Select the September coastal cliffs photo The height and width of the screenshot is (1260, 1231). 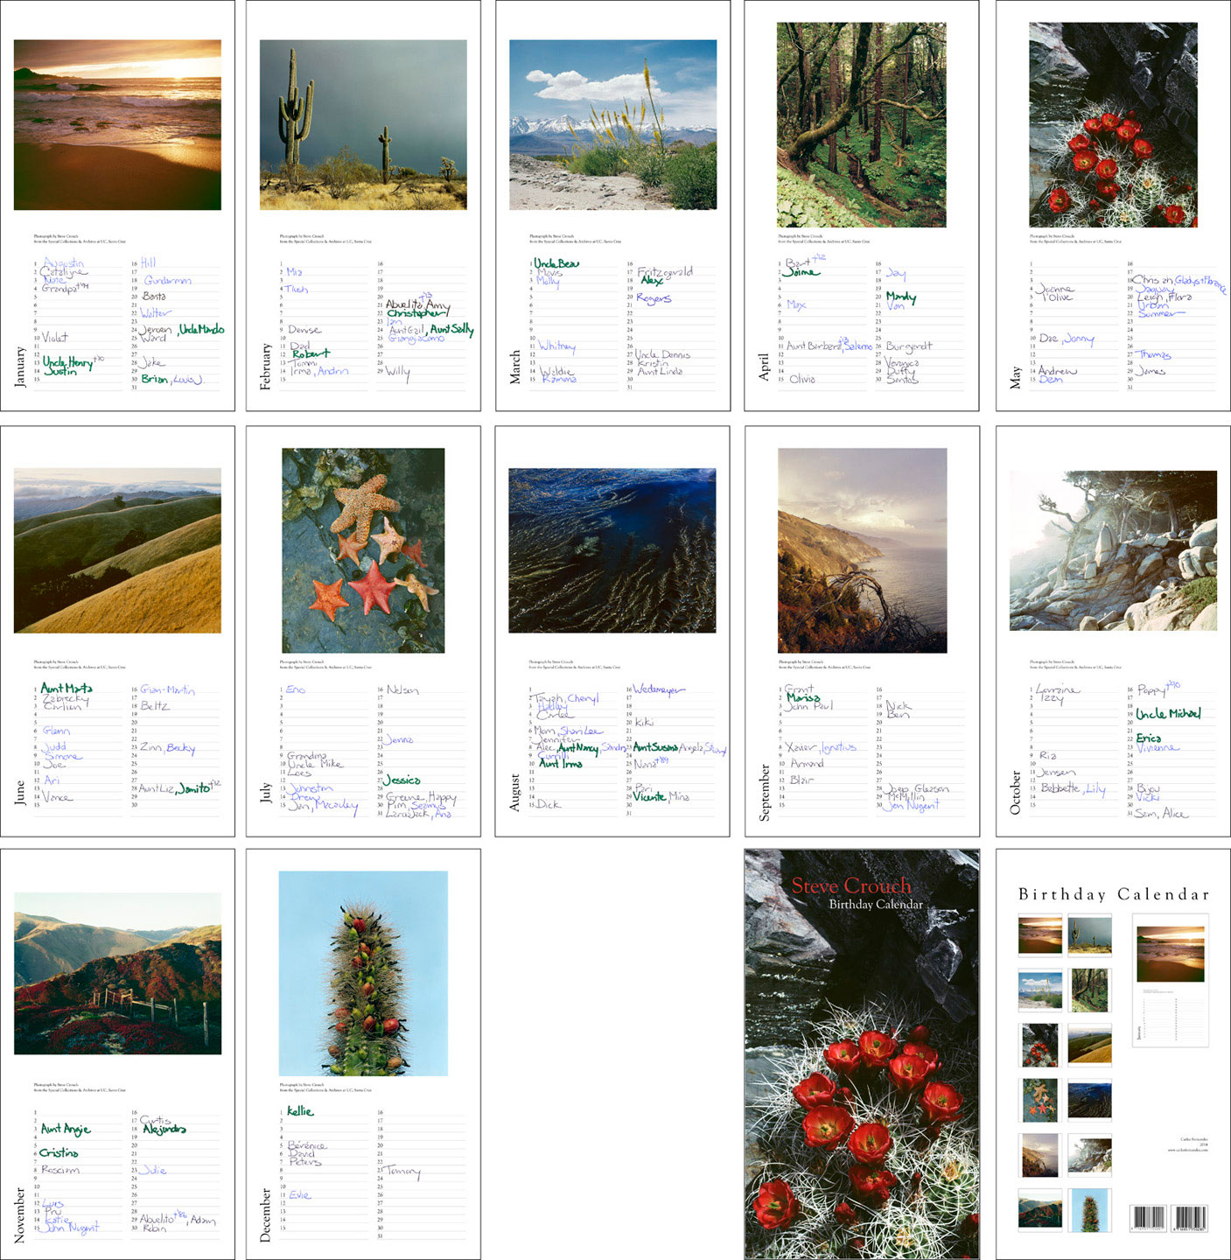click(x=862, y=550)
